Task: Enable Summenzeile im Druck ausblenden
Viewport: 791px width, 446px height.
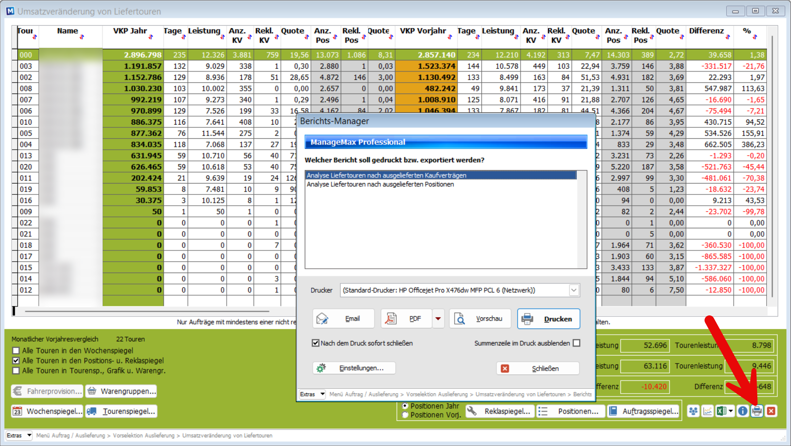Action: coord(577,343)
